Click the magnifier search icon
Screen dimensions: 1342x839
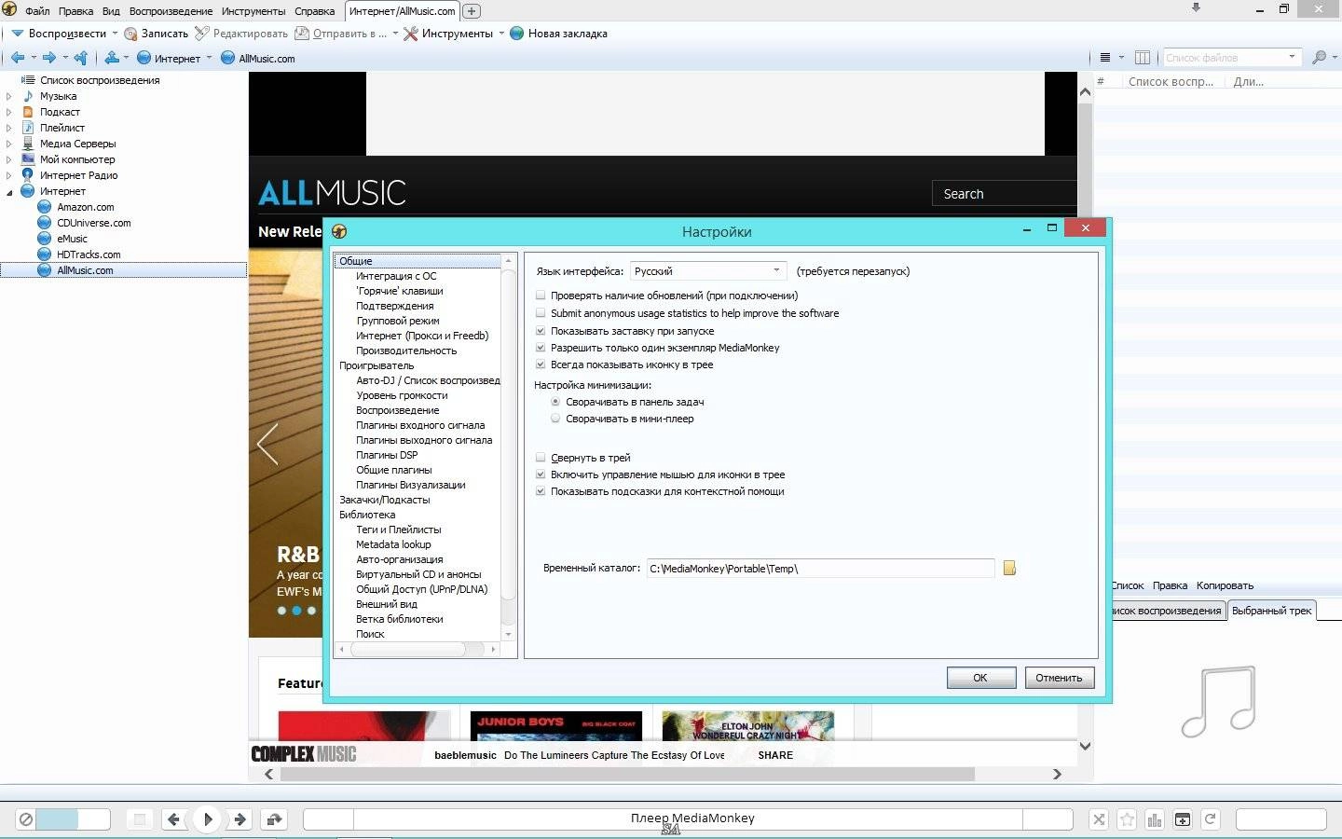[x=1318, y=58]
